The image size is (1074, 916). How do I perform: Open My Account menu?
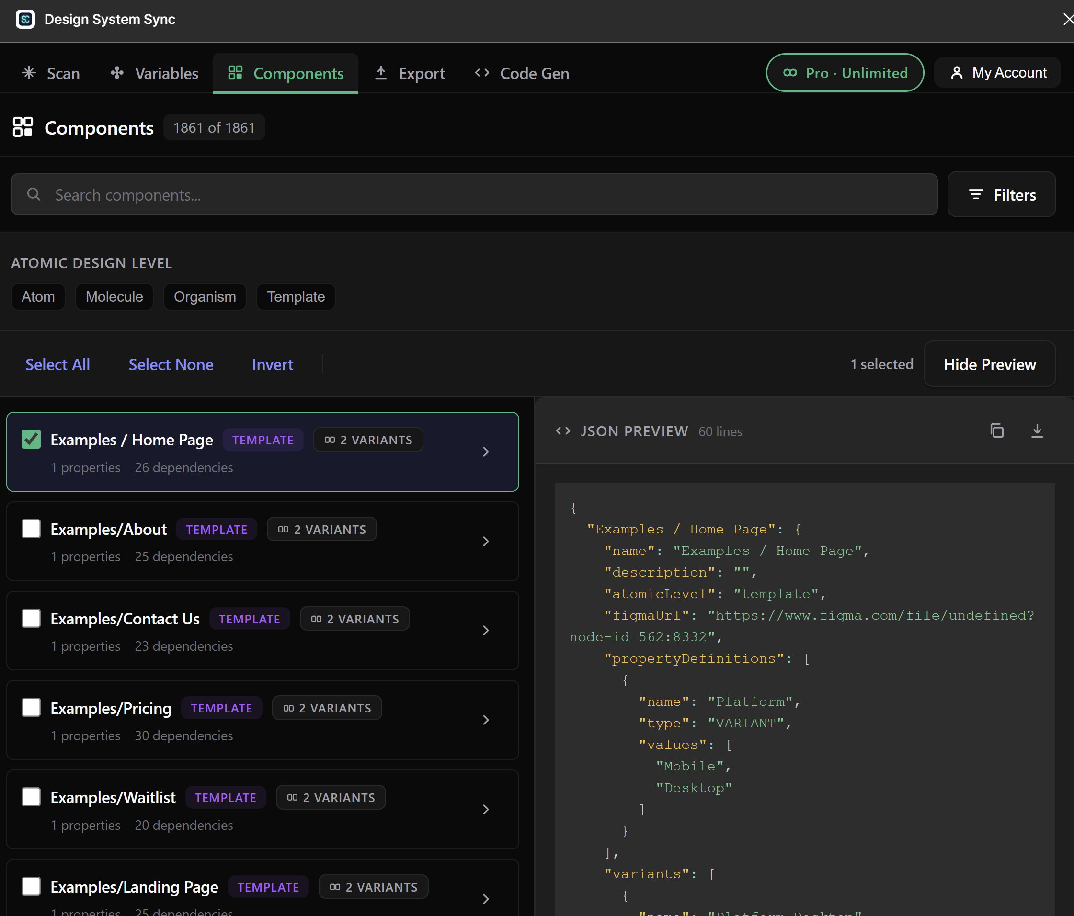coord(997,73)
